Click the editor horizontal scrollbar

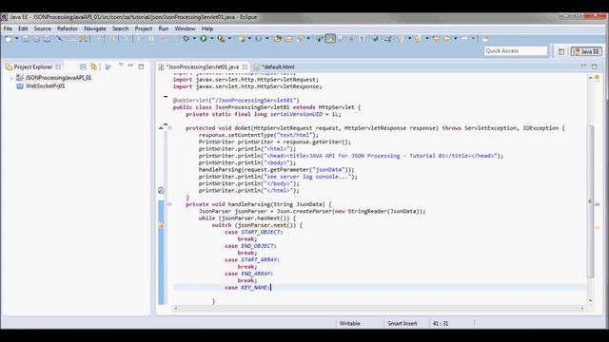pyautogui.click(x=379, y=308)
